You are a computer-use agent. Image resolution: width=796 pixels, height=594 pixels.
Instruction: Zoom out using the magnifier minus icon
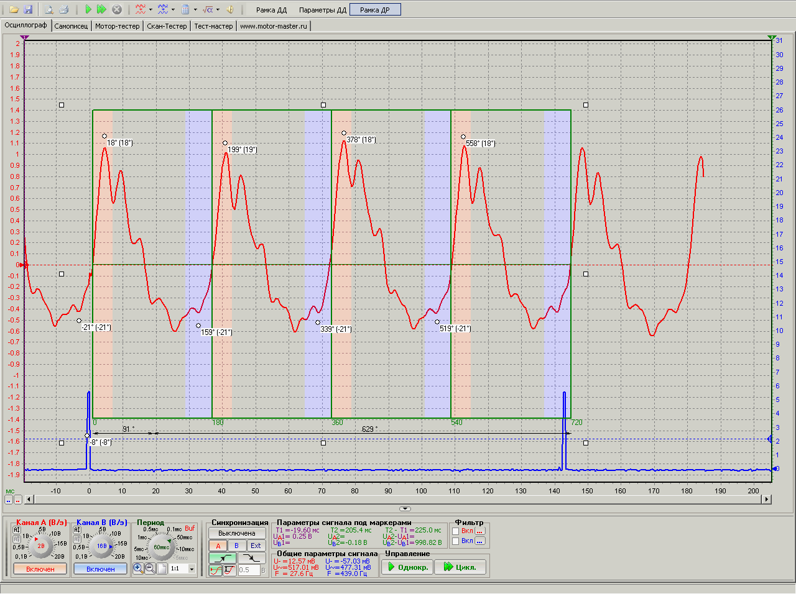(x=150, y=568)
